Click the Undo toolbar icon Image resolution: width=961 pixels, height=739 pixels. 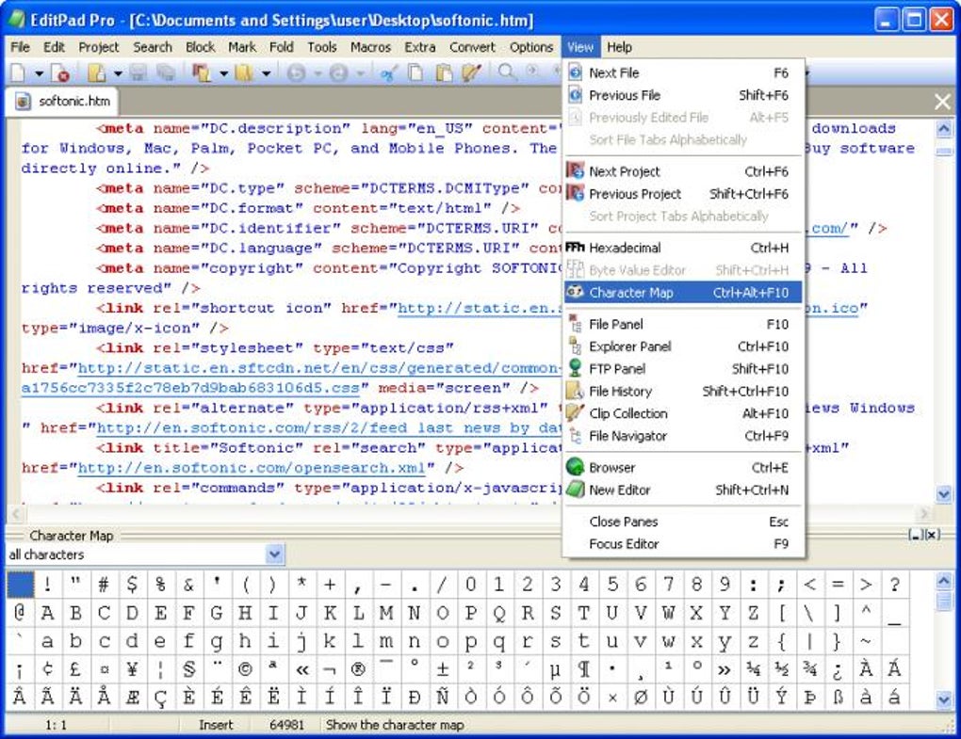296,73
